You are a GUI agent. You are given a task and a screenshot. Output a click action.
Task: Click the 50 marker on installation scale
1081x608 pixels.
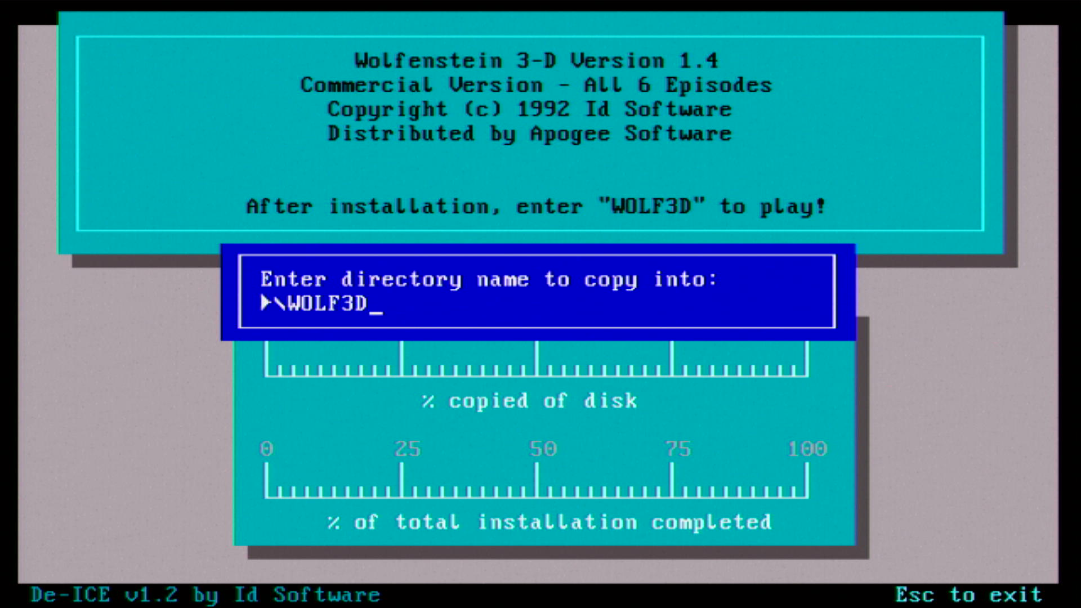point(543,449)
